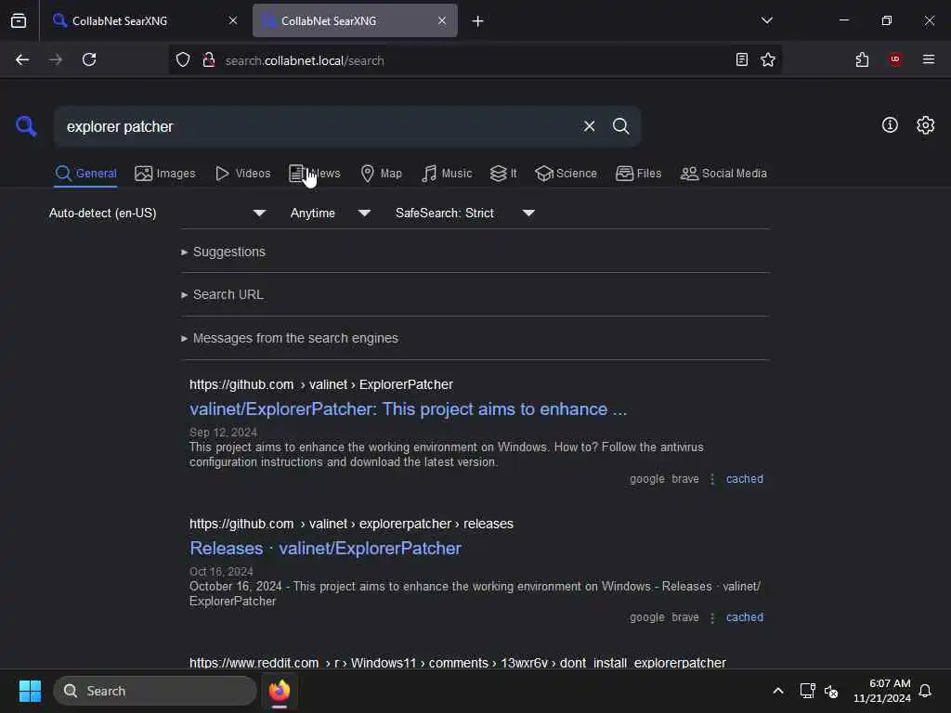Screen dimensions: 951x713
Task: Click 'brave' engine label on Releases result
Action: point(685,617)
